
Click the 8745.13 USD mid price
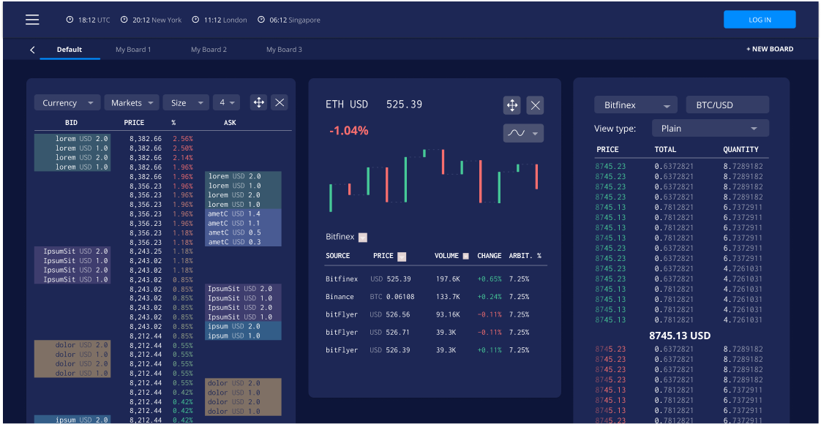click(x=680, y=336)
